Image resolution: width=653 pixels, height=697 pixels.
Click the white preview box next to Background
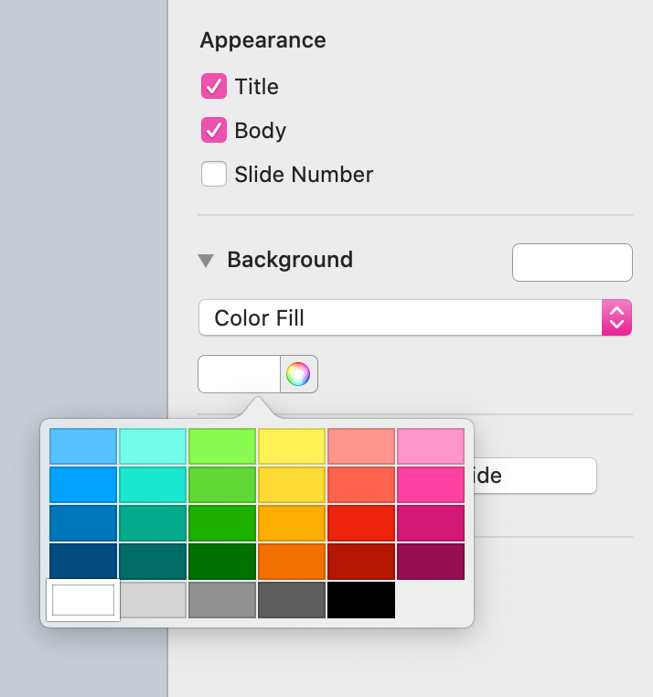click(x=573, y=263)
